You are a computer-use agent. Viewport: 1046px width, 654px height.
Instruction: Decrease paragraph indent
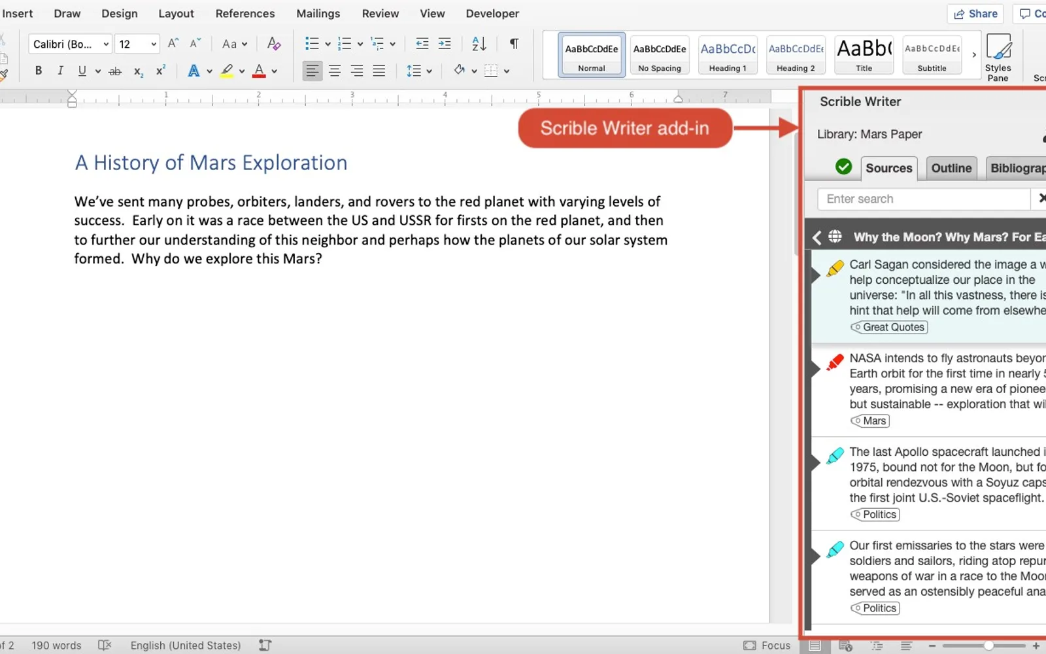click(x=422, y=44)
